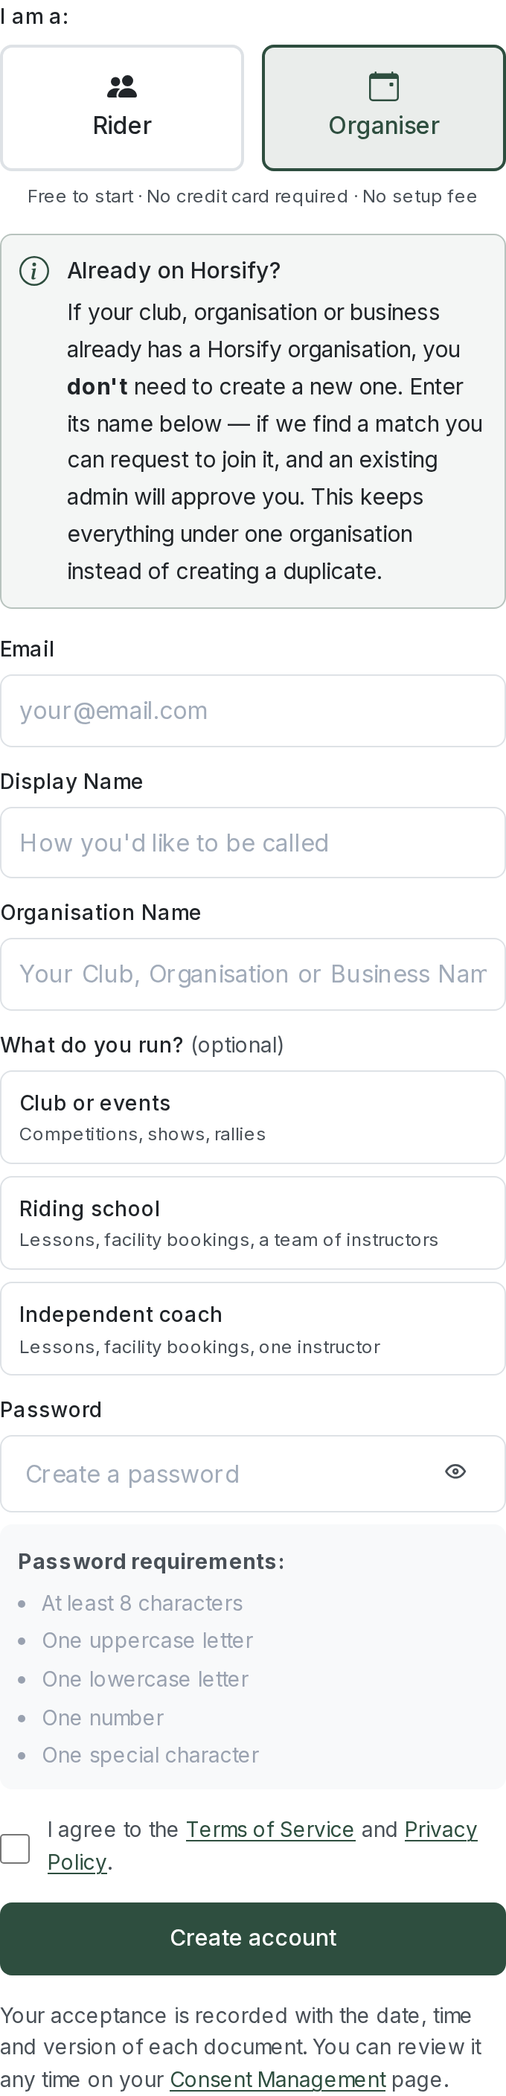Click the 'Password requirements:' heading
Screen dimensions: 506x2096
click(151, 1562)
